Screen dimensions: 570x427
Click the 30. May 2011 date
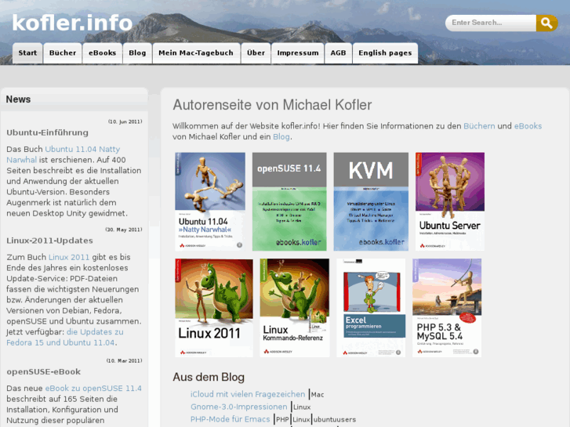coord(124,230)
